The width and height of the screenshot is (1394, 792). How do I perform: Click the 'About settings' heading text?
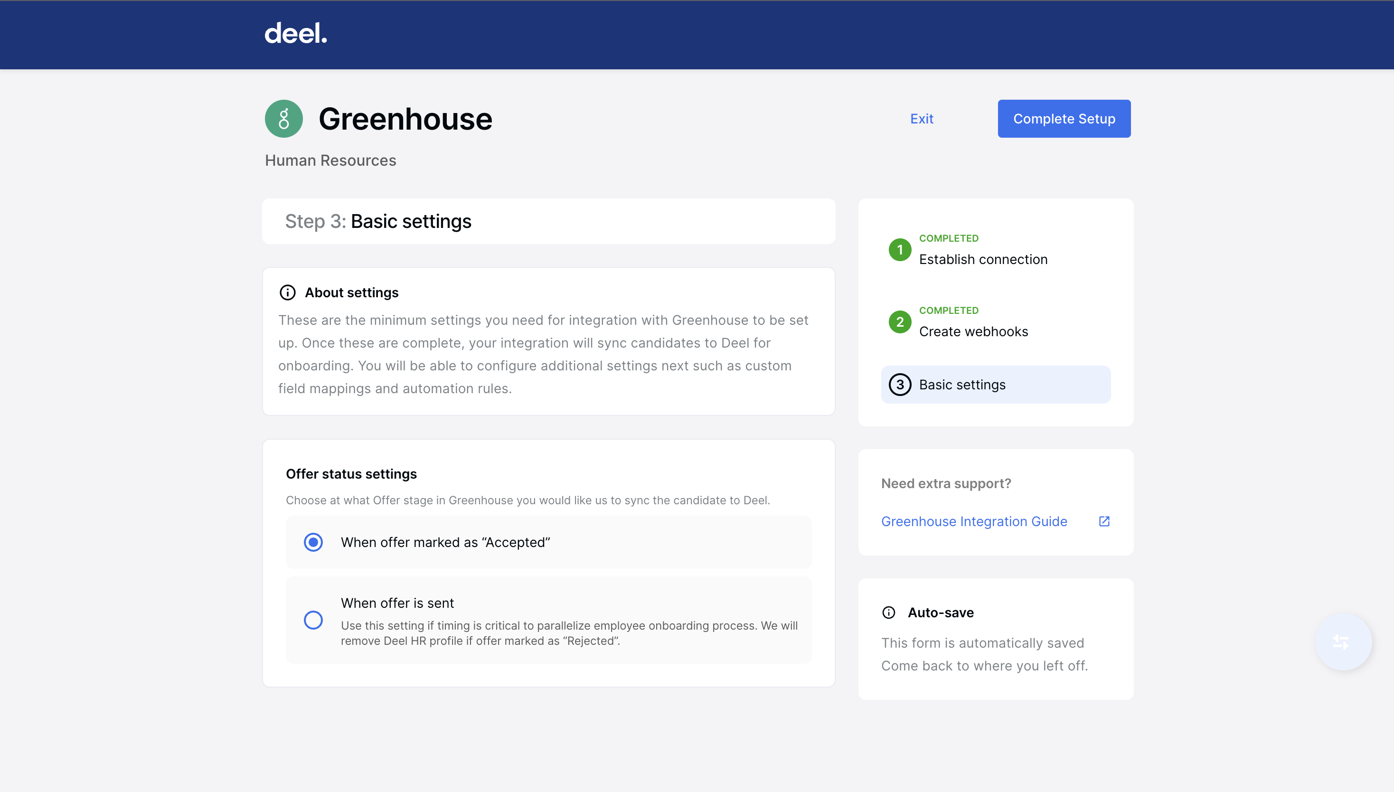point(351,292)
